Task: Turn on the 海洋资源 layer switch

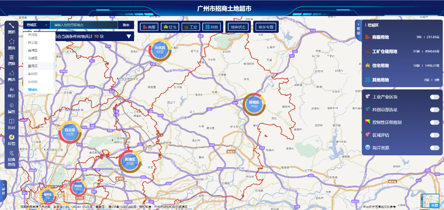Action: (x=435, y=148)
